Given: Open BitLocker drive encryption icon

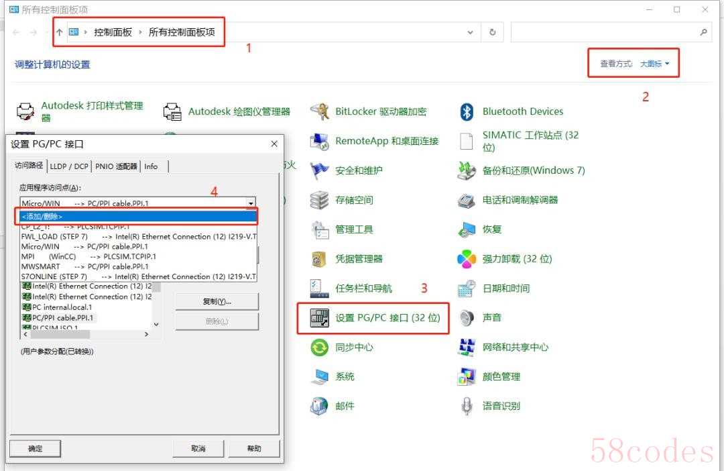Looking at the screenshot, I should (x=319, y=111).
